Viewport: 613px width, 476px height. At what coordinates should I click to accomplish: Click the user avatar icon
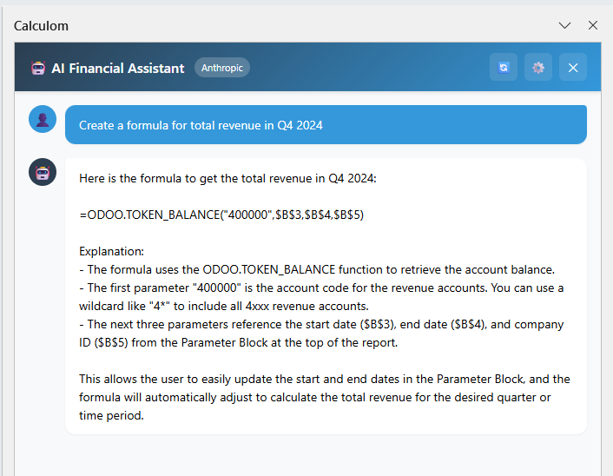pos(43,119)
